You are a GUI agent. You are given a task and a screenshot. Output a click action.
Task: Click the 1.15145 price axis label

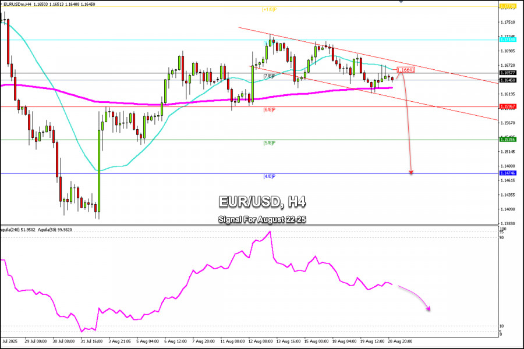pyautogui.click(x=508, y=152)
